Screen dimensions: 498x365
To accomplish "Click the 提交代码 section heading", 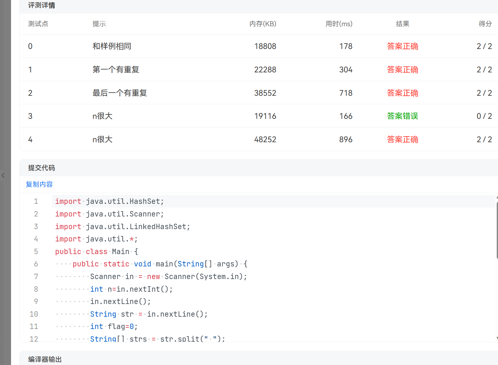I will point(41,168).
